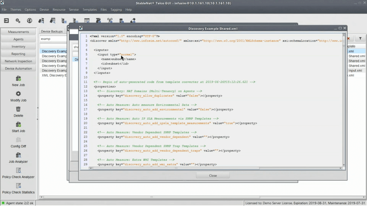Expand the Network Inspection section
The image size is (367, 206).
click(18, 61)
